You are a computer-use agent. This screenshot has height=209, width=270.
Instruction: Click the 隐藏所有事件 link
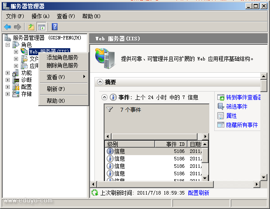[242, 125]
